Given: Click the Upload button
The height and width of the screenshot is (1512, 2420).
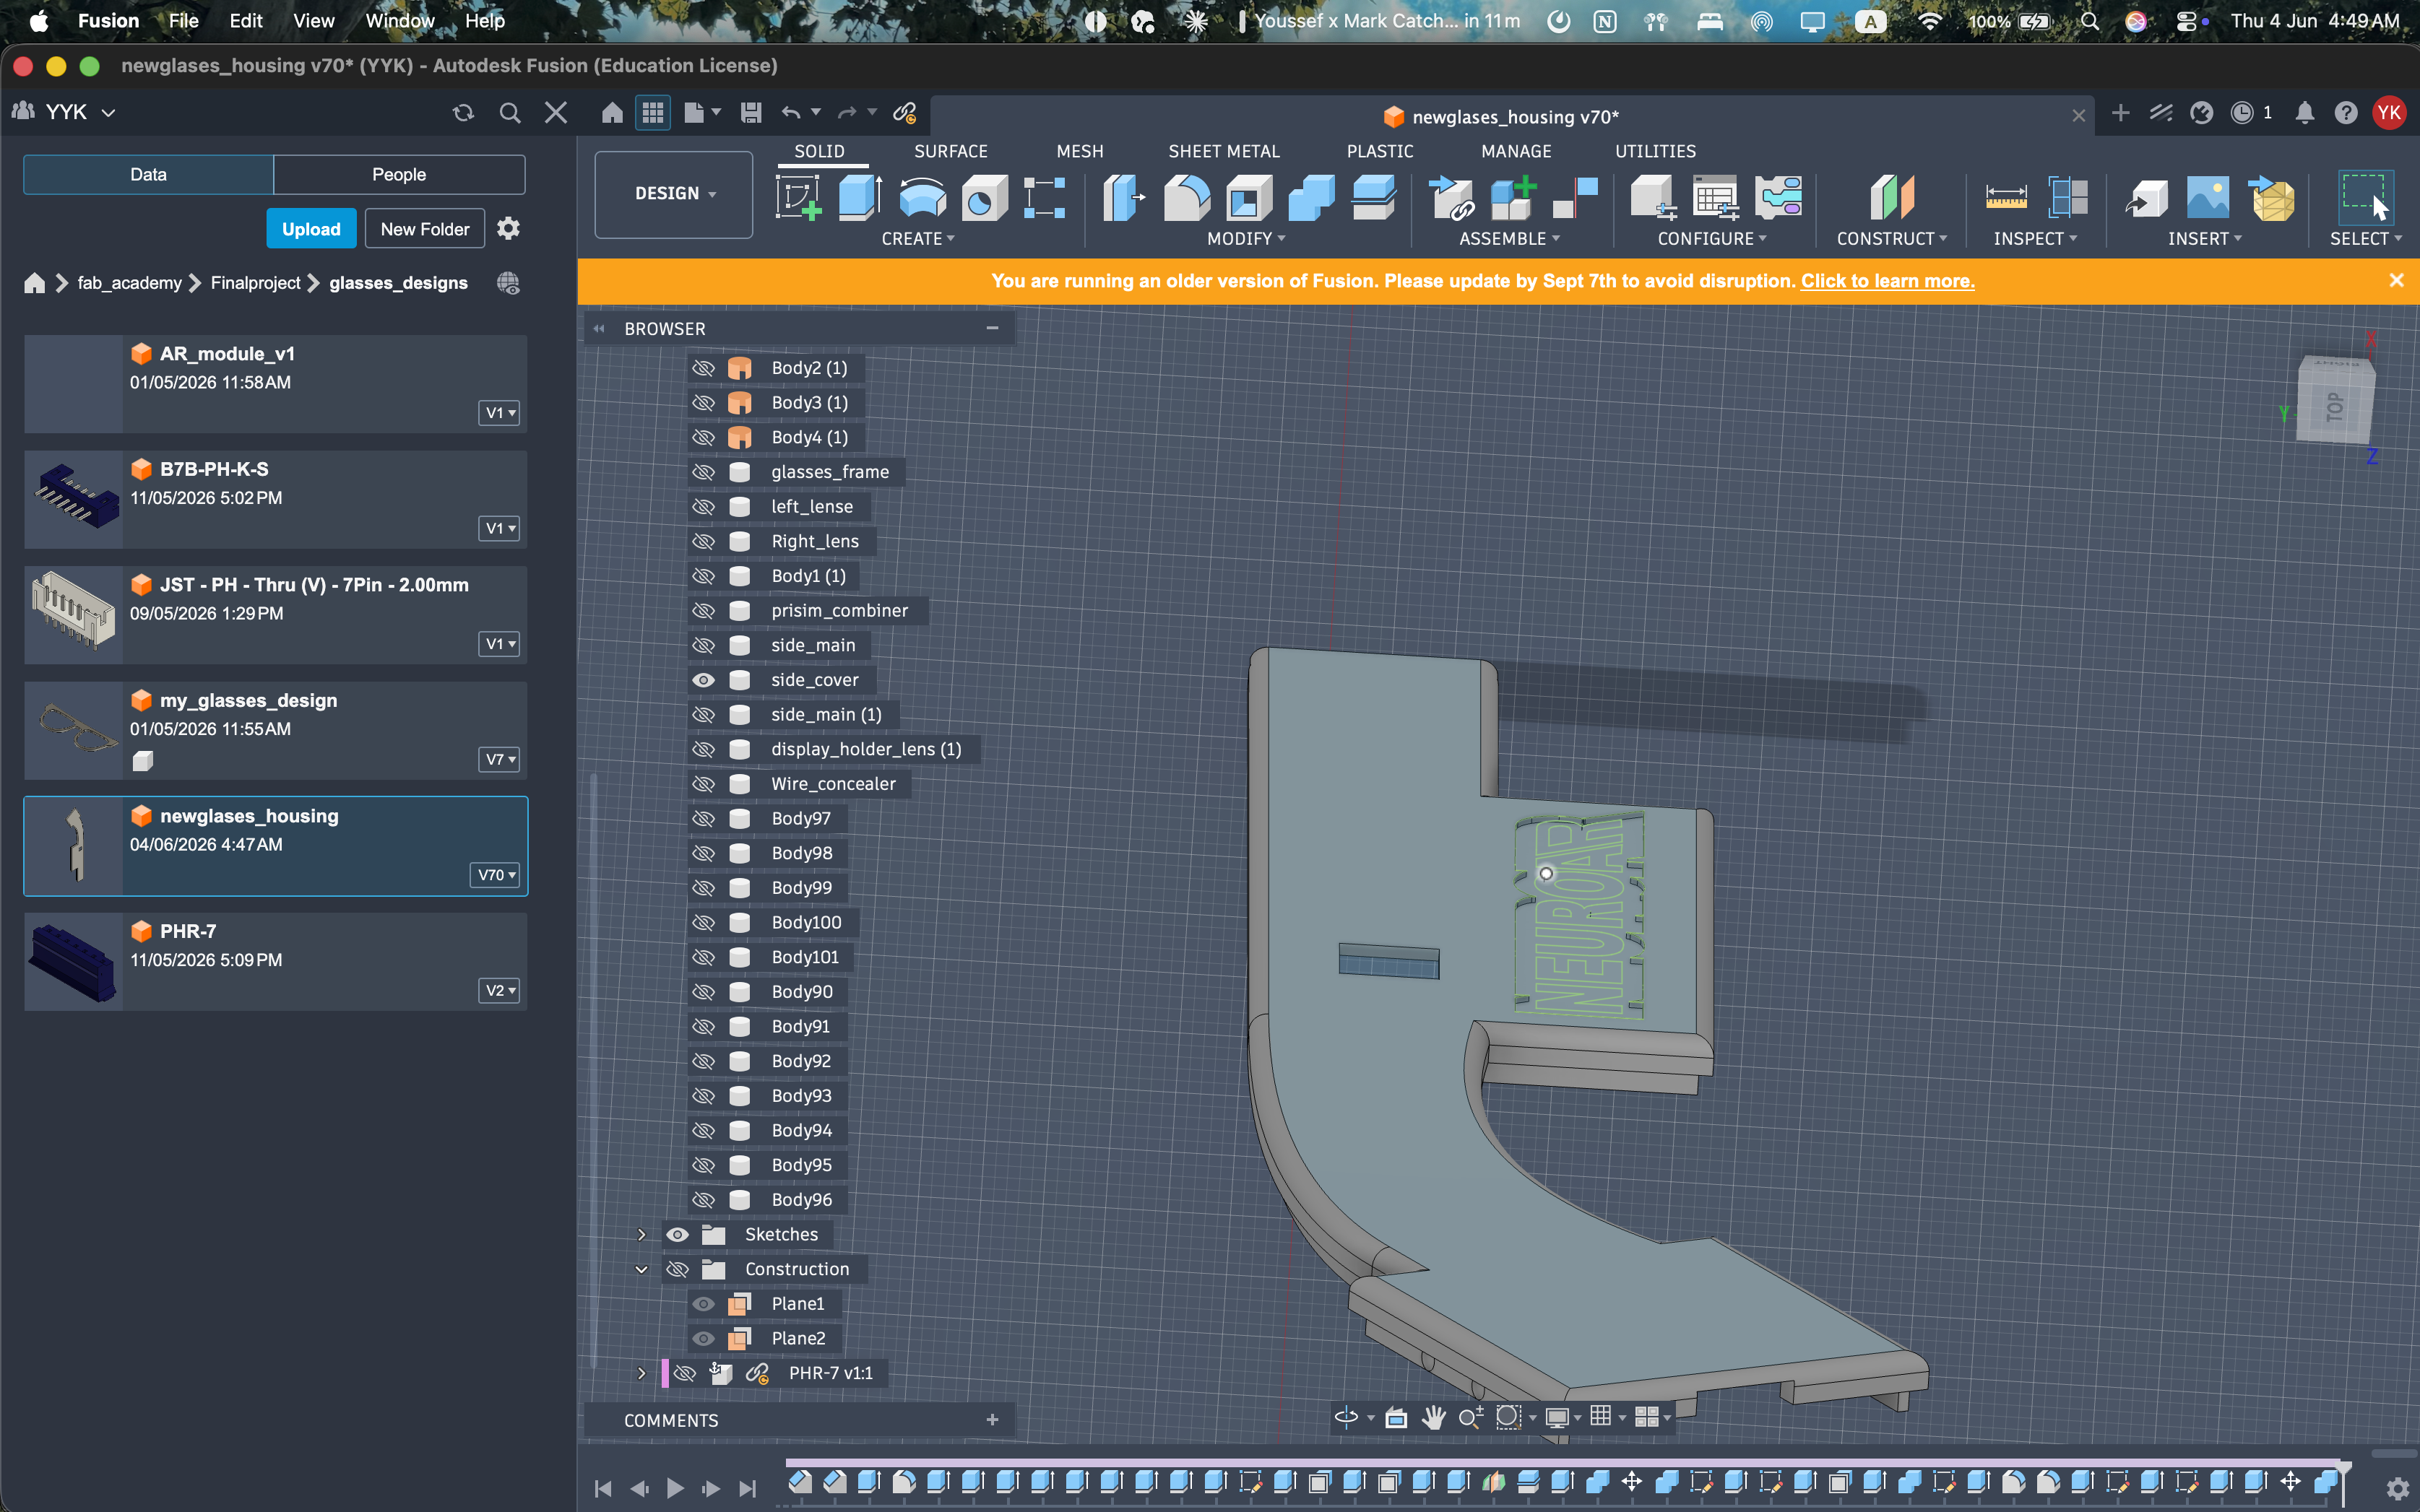Looking at the screenshot, I should (311, 229).
